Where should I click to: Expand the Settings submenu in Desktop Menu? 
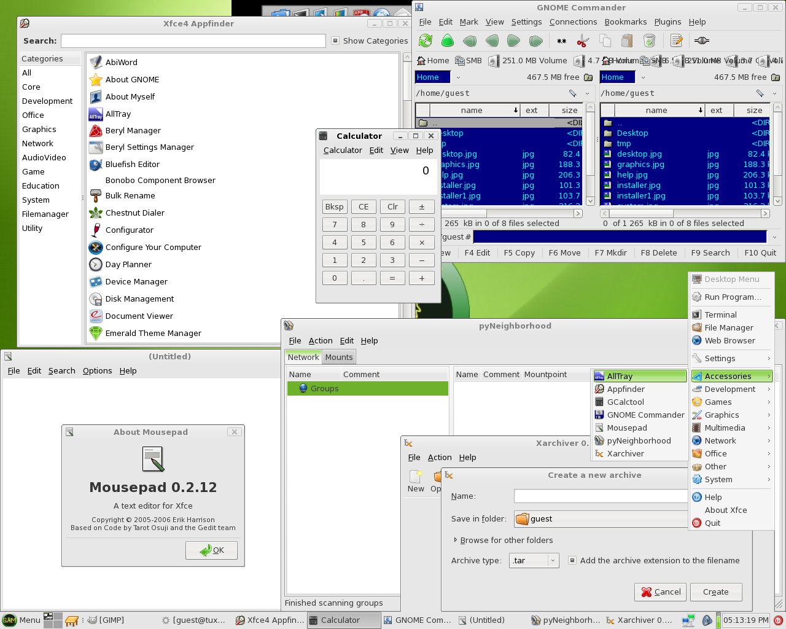point(731,358)
